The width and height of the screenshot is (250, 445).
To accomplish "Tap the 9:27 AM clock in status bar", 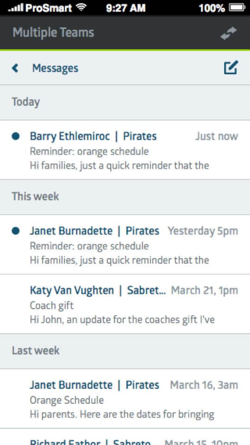I will pyautogui.click(x=125, y=8).
